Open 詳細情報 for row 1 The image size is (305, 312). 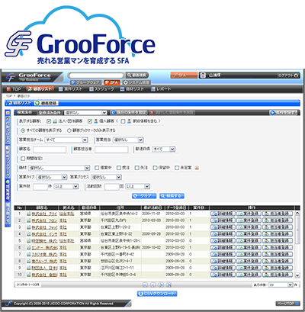point(223,214)
